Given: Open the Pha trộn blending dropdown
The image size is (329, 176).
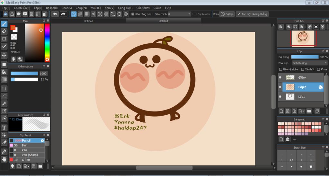Looking at the screenshot, I should tap(309, 63).
